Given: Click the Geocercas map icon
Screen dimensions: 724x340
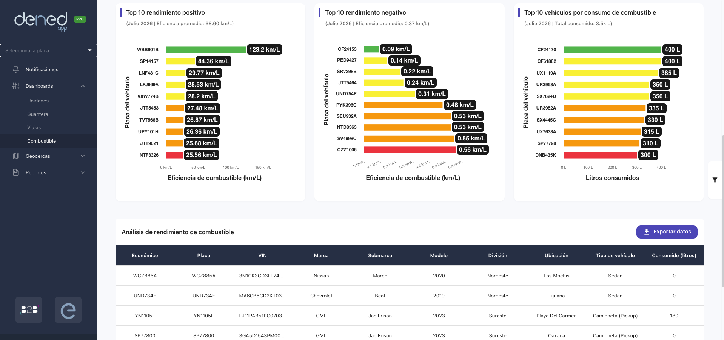Looking at the screenshot, I should pos(16,156).
